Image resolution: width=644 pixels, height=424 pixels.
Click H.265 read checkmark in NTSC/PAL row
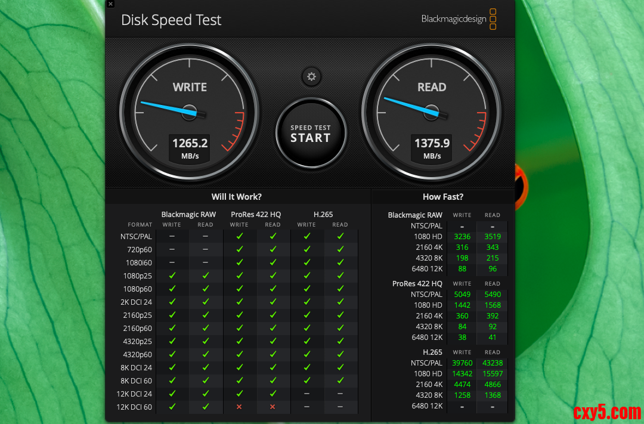coord(340,236)
